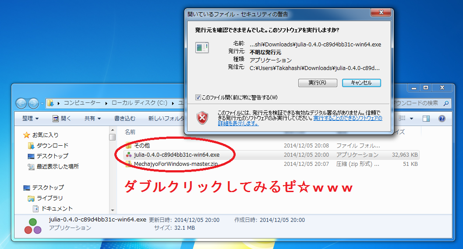Image resolution: width=463 pixels, height=249 pixels.
Task: Select ライブラリ in the navigation tree
Action: point(49,198)
